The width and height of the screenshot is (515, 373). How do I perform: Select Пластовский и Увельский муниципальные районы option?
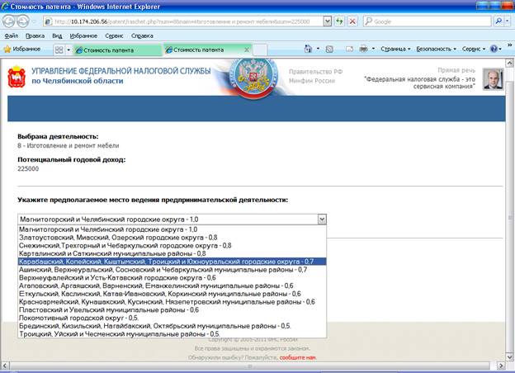click(107, 309)
